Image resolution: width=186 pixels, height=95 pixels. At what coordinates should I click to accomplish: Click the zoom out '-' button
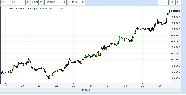point(166,2)
